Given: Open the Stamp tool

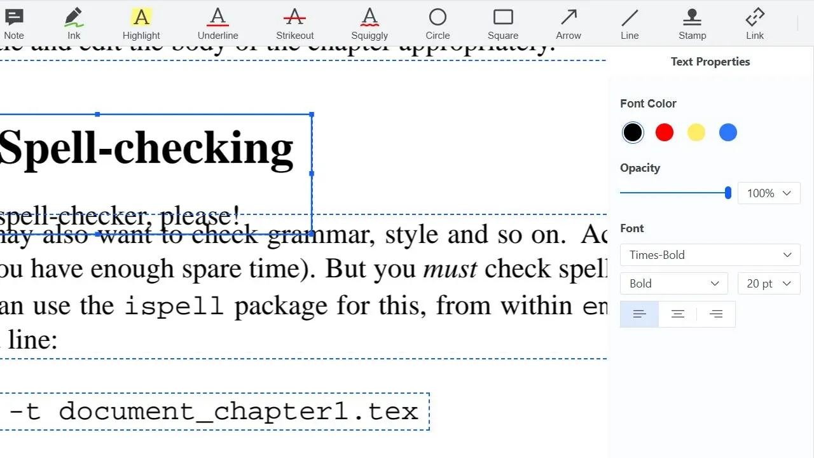Looking at the screenshot, I should pos(692,24).
